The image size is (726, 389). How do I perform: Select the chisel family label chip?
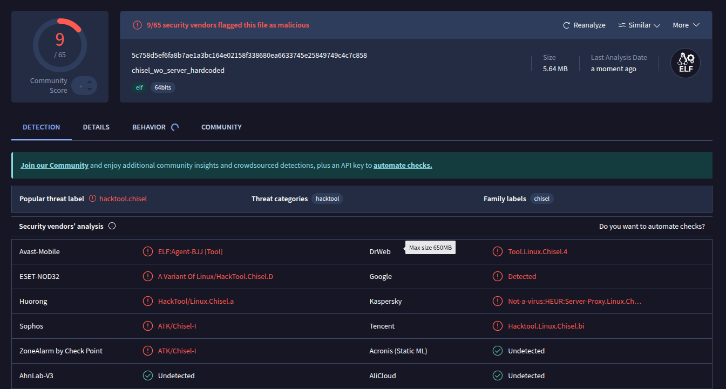[x=541, y=199]
